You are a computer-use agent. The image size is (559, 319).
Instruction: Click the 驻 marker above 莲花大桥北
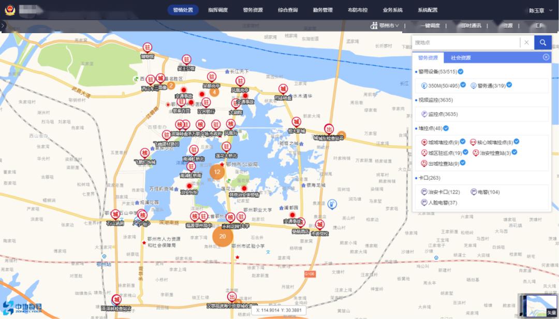pyautogui.click(x=226, y=147)
